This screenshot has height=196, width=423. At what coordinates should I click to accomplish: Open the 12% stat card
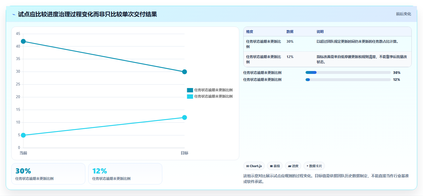coord(125,174)
